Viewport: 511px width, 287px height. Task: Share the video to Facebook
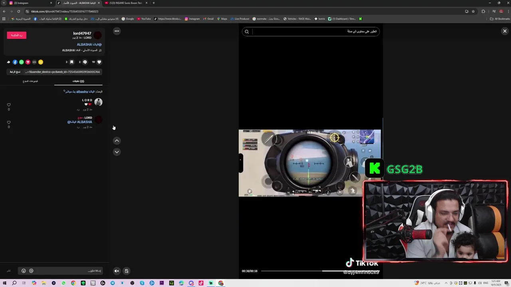[15, 62]
